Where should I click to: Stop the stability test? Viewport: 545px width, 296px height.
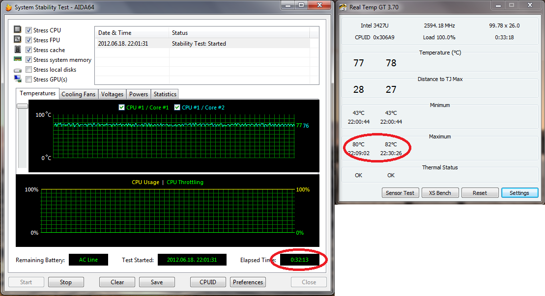click(x=65, y=282)
